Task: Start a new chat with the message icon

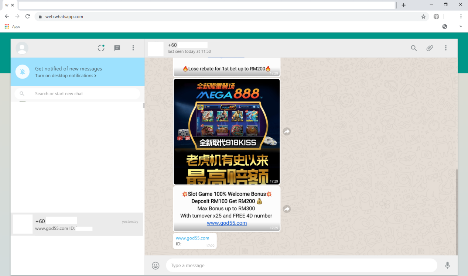Action: 117,48
